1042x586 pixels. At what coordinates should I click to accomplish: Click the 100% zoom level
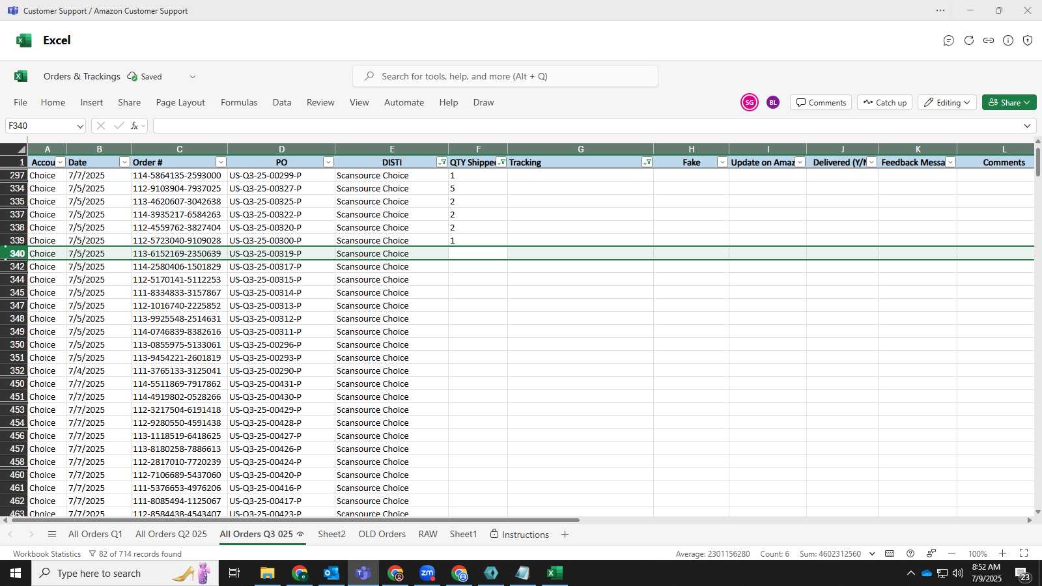(x=978, y=553)
